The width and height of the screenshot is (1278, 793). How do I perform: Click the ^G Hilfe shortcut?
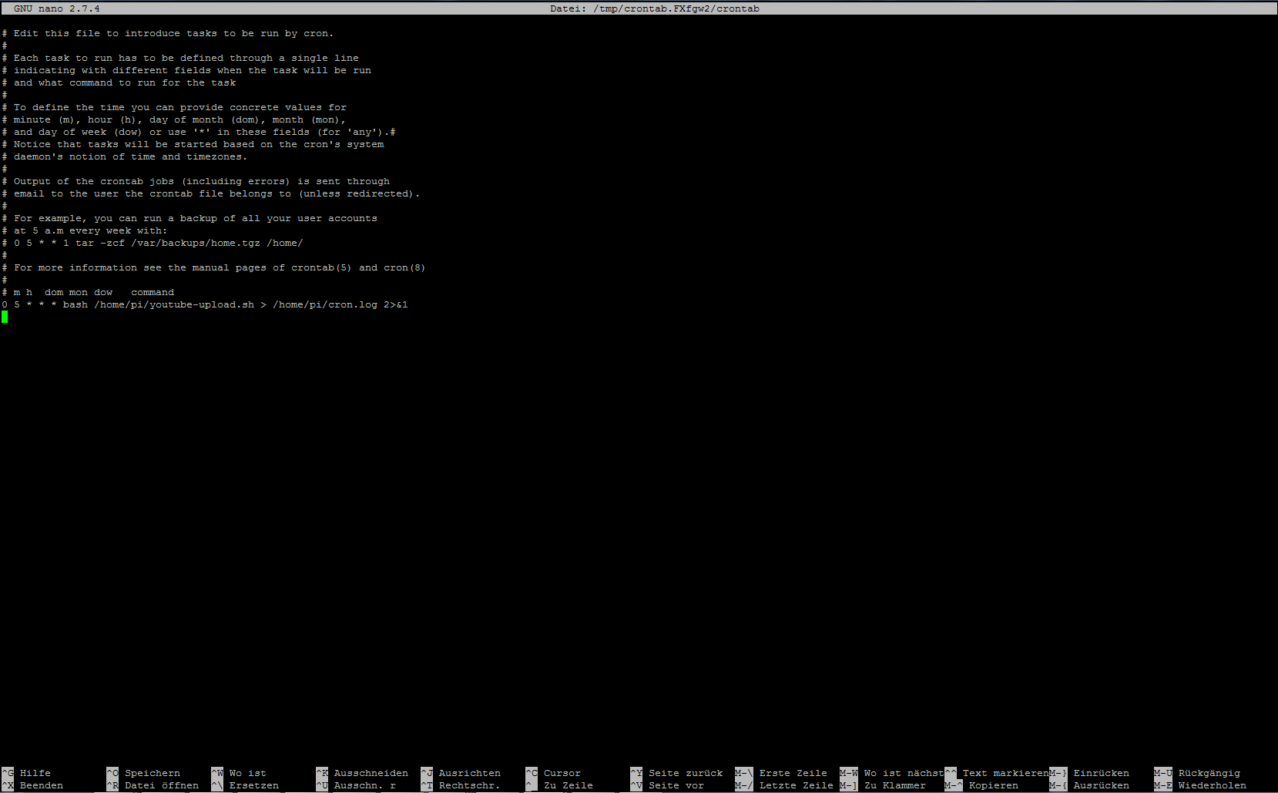point(26,773)
